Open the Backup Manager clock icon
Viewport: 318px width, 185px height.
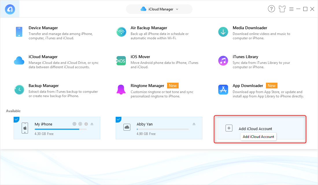[19, 90]
